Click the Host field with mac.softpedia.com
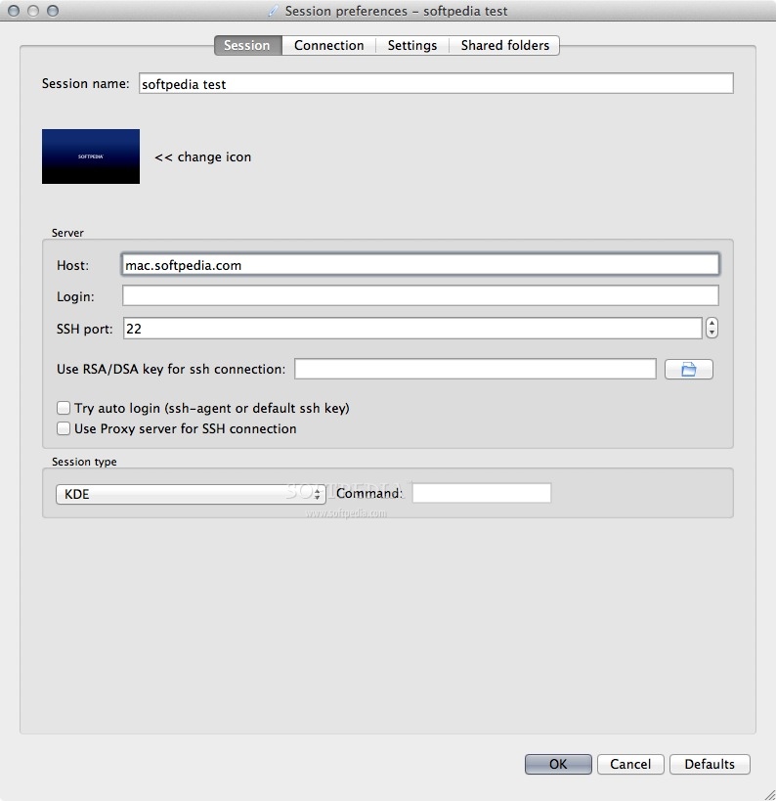Viewport: 776px width, 801px height. (420, 265)
